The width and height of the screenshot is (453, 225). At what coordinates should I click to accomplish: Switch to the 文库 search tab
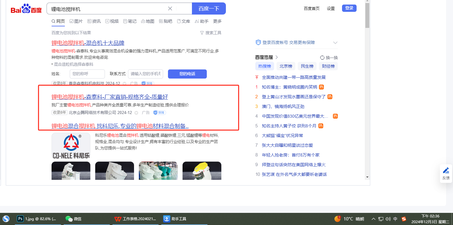[183, 21]
